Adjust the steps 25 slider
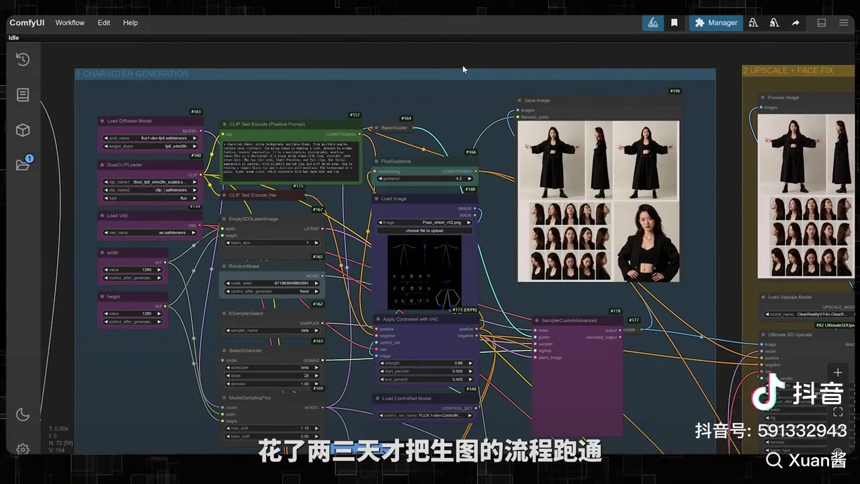Image resolution: width=860 pixels, height=484 pixels. click(x=273, y=376)
